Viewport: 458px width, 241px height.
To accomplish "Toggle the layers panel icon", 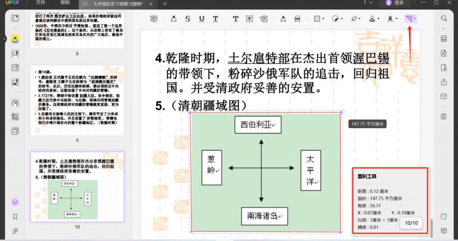I will click(15, 202).
